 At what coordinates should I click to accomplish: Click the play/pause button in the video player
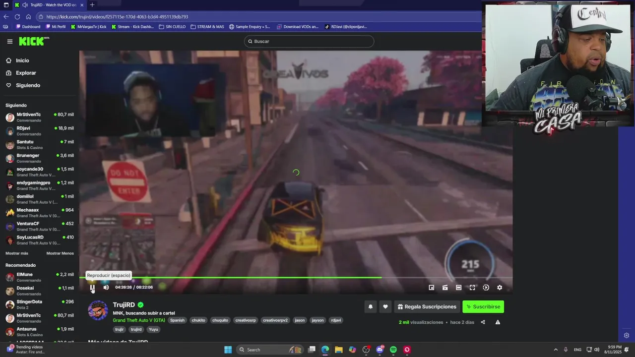pos(92,287)
